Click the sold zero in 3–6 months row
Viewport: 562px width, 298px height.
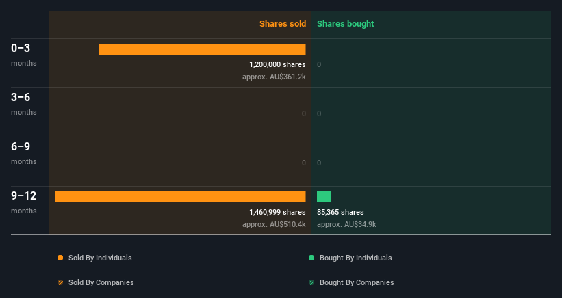pyautogui.click(x=303, y=113)
